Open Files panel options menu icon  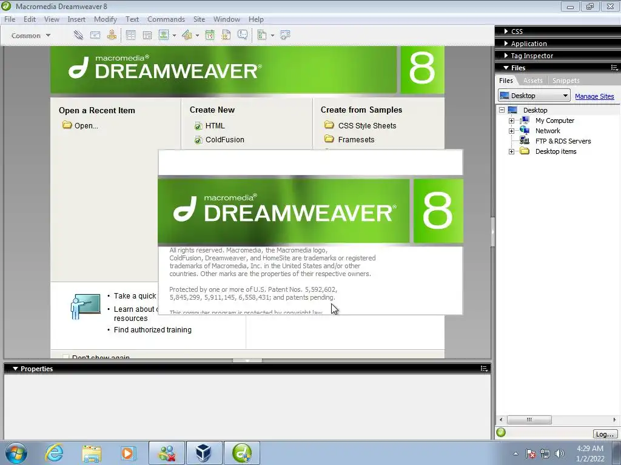tap(614, 68)
